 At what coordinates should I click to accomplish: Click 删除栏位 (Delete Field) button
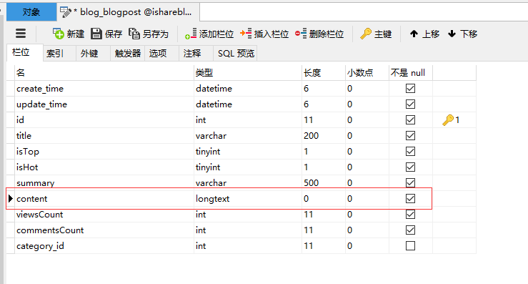(319, 34)
